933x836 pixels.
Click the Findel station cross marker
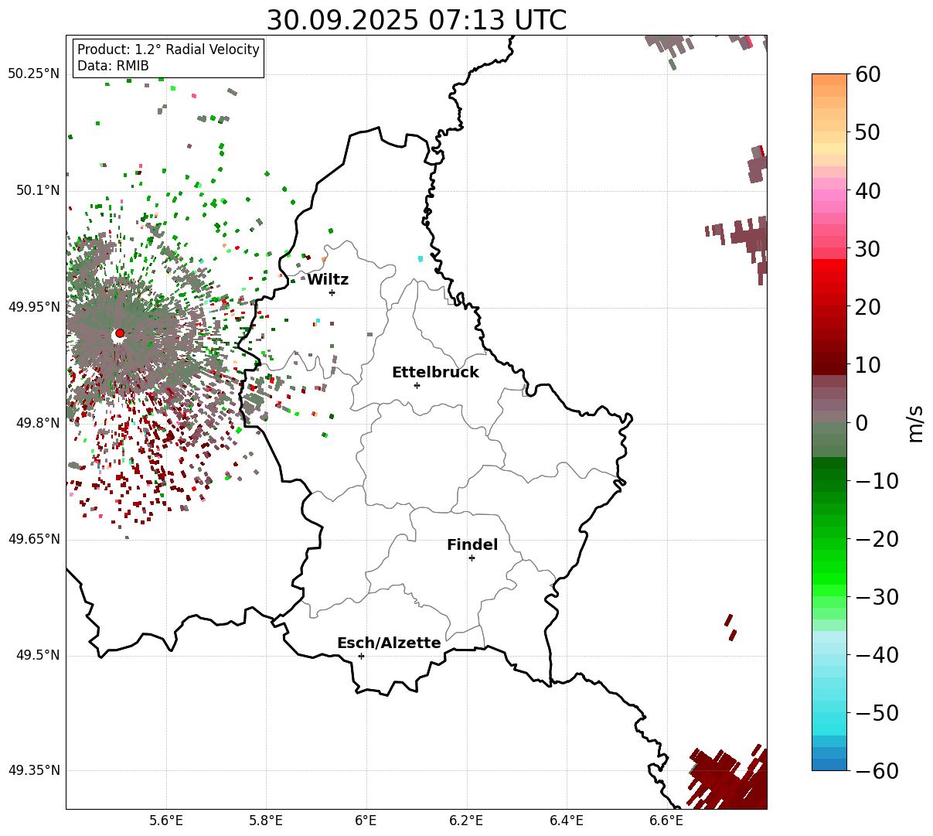[x=472, y=558]
